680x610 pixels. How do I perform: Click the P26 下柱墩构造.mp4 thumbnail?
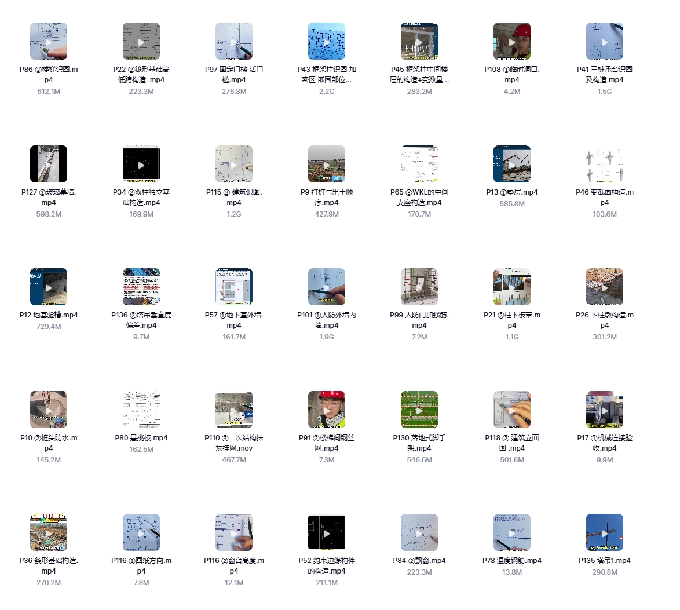[605, 287]
